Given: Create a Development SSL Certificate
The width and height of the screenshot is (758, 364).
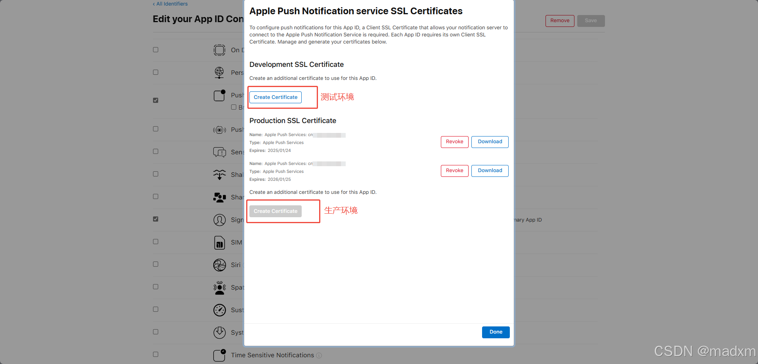Looking at the screenshot, I should pyautogui.click(x=275, y=97).
